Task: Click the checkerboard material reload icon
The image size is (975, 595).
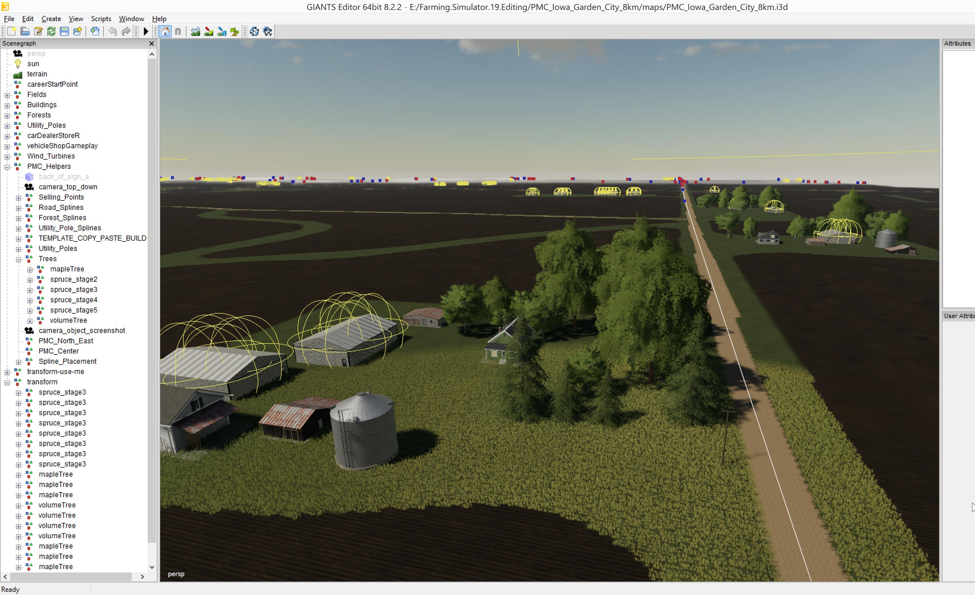Action: 268,32
